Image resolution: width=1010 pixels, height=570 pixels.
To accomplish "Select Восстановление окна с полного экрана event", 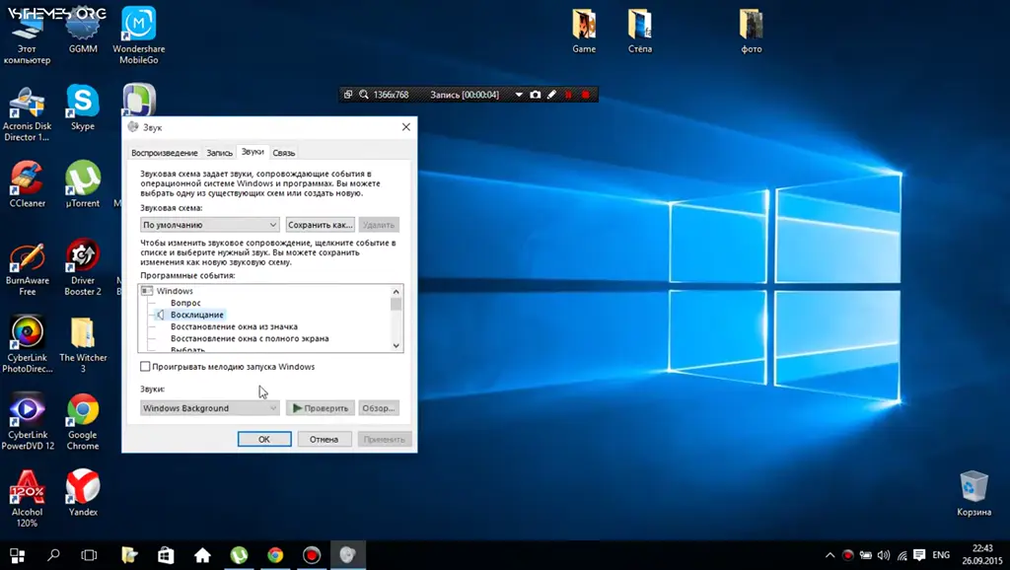I will coord(250,339).
